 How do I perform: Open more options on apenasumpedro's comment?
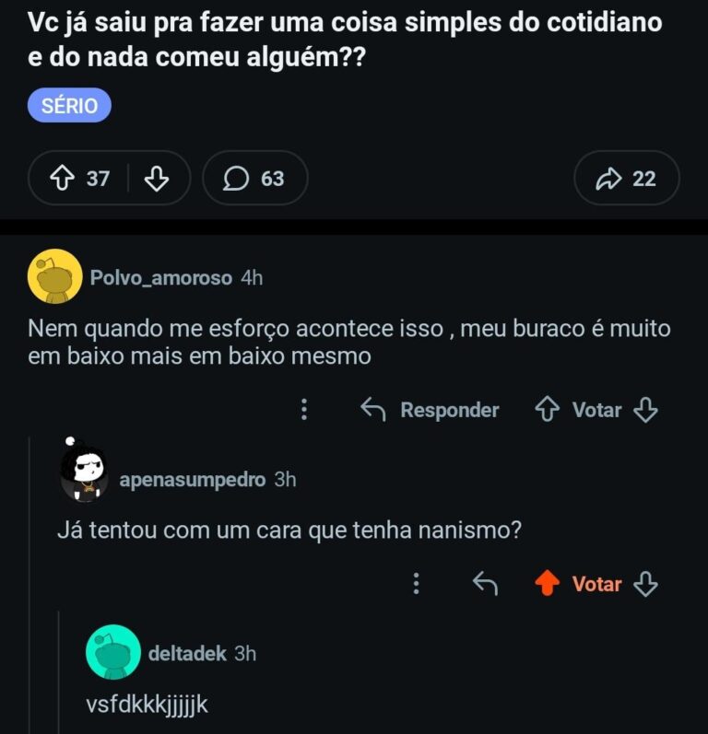(417, 583)
